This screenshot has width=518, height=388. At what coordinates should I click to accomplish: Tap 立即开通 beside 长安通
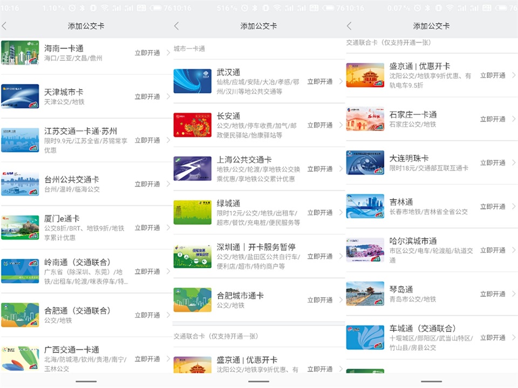[320, 125]
